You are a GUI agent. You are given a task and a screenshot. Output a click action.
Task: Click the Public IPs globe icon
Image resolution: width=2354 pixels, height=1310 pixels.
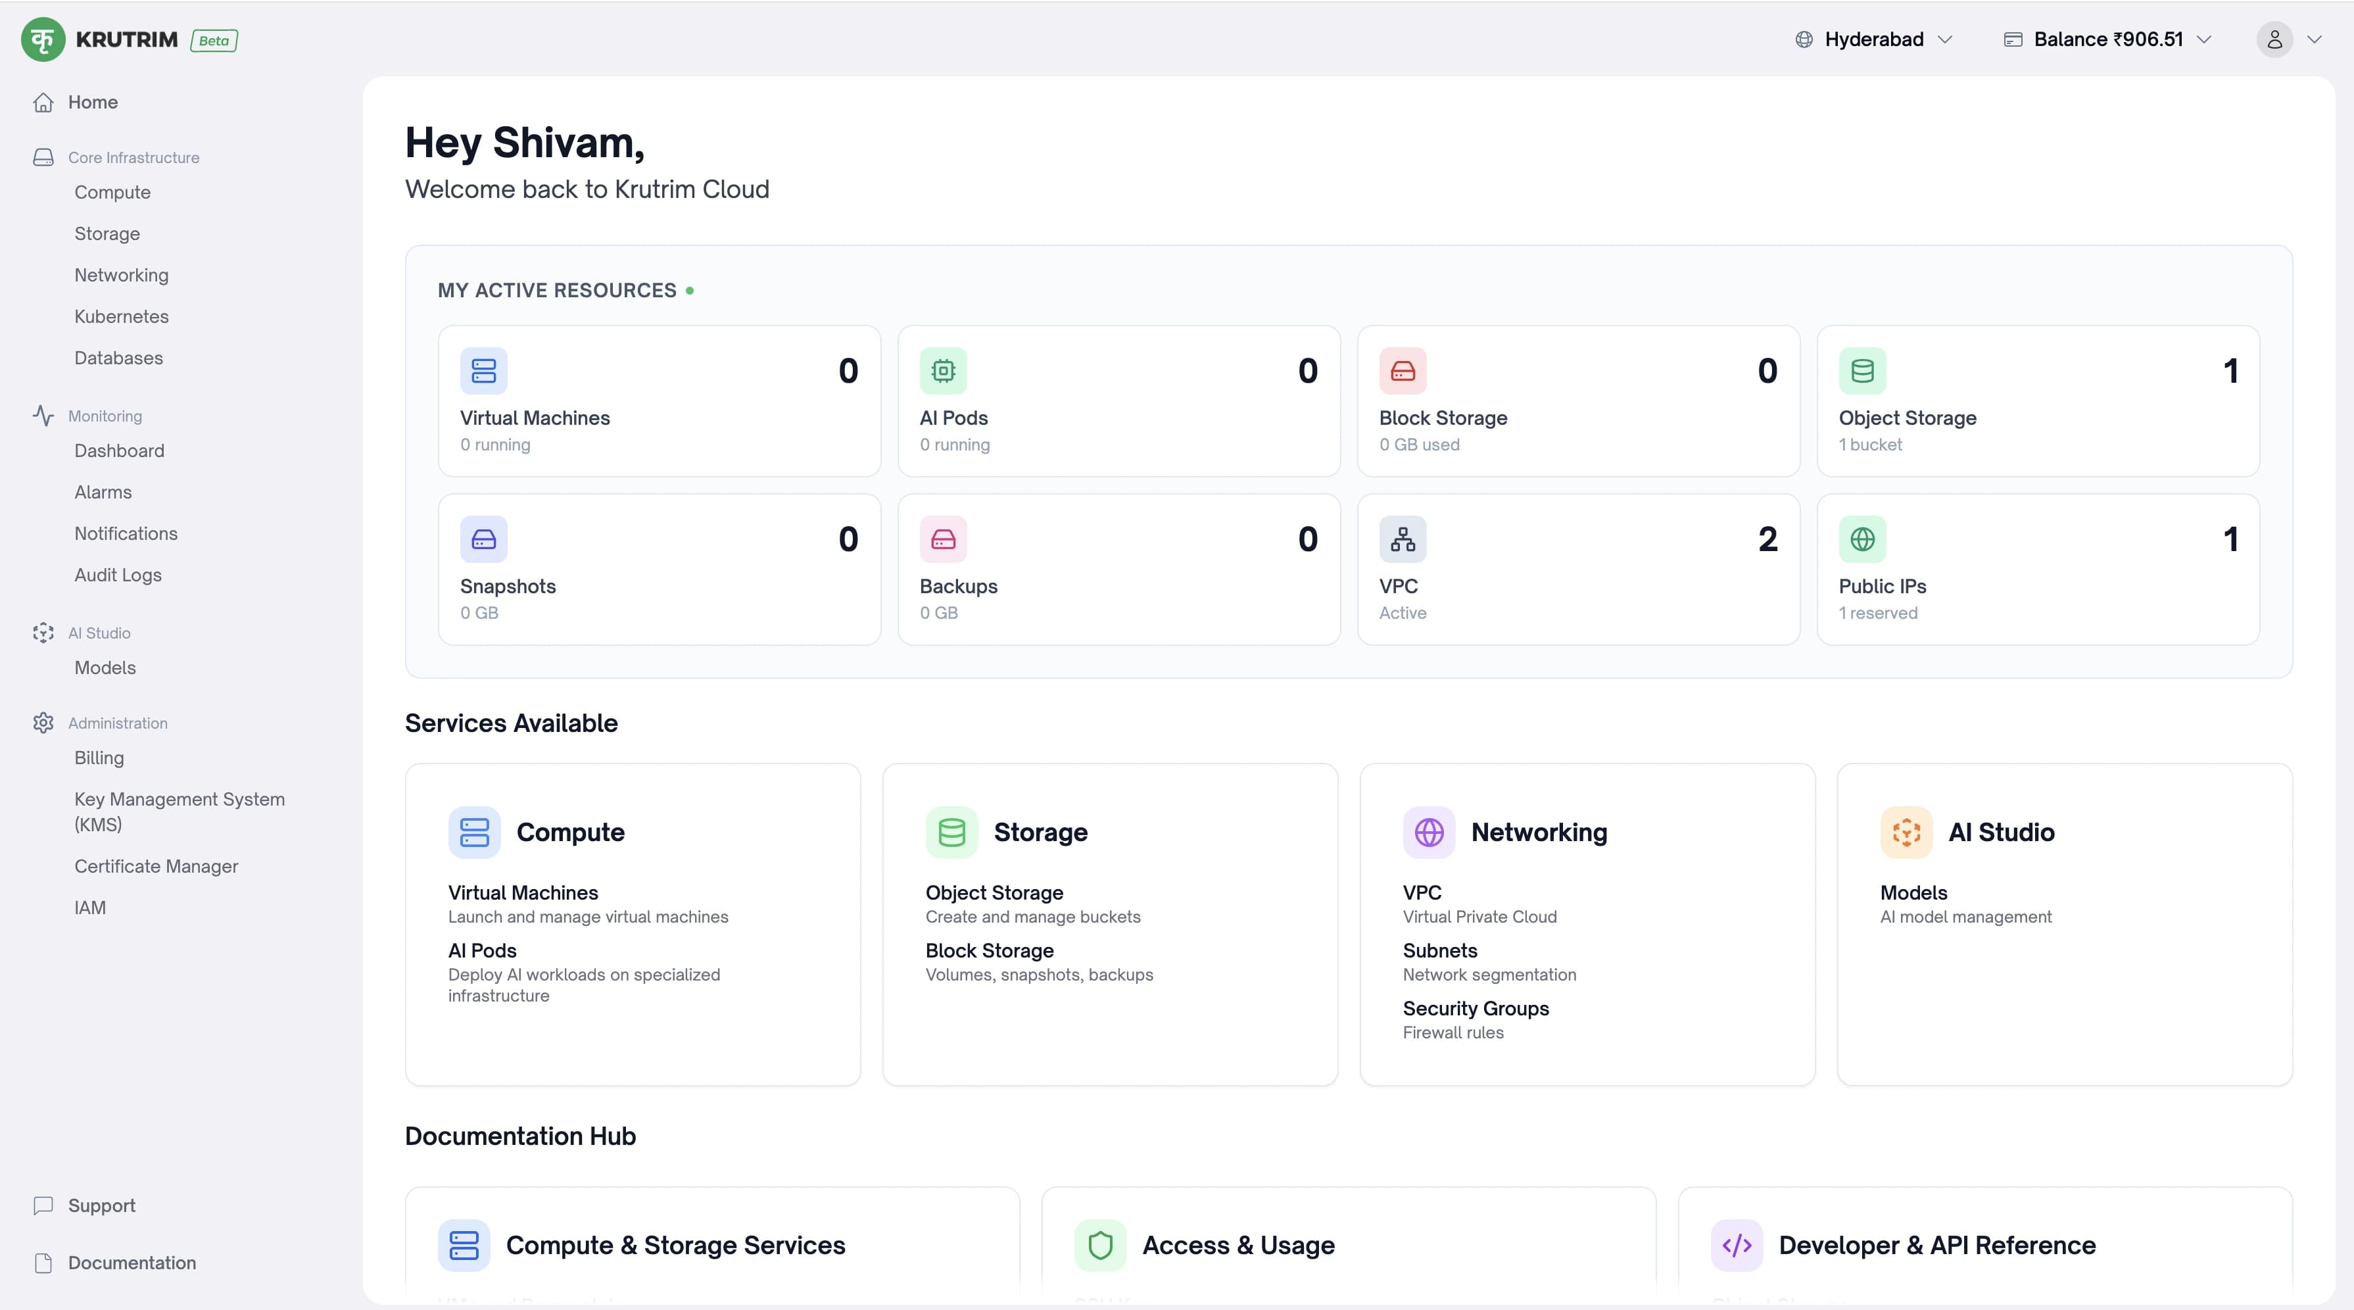(x=1862, y=539)
